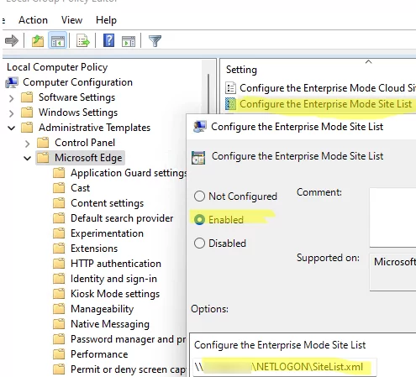Click the Software Settings folder icon

click(x=27, y=97)
